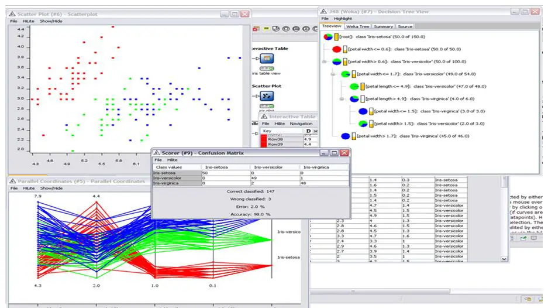The height and width of the screenshot is (308, 548).
Task: Switch to the Summary tab
Action: (383, 26)
